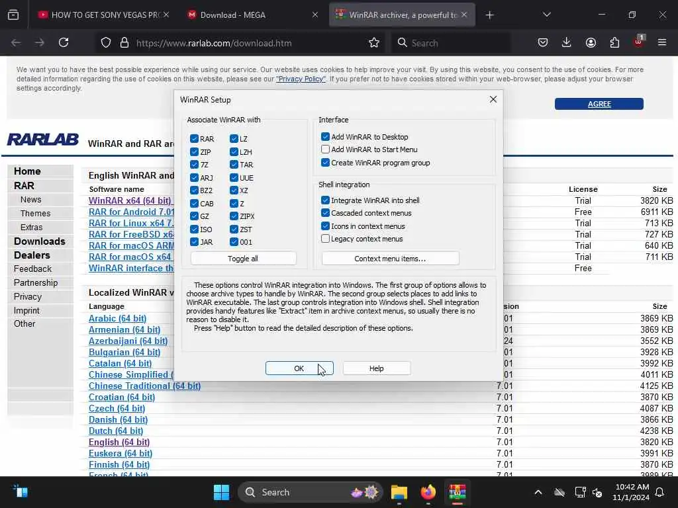678x508 pixels.
Task: Reload the current page
Action: (x=64, y=43)
